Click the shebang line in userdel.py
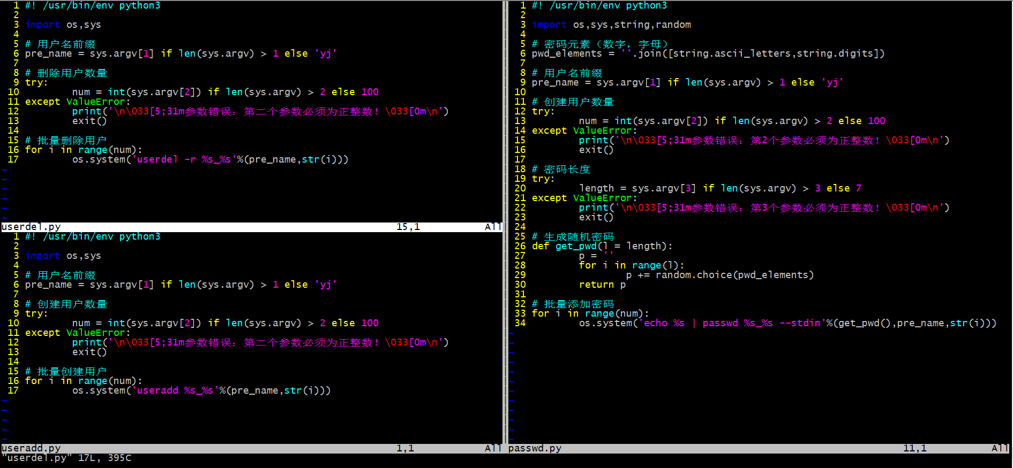Viewport: 1013px width, 468px height. pyautogui.click(x=93, y=5)
